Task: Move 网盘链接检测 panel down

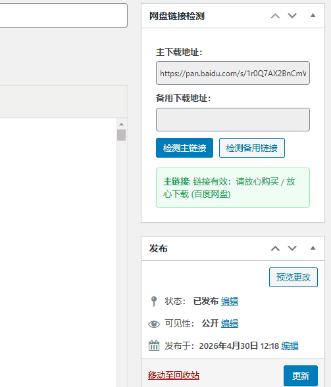Action: [292, 16]
